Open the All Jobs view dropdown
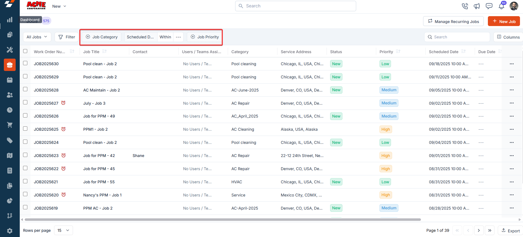Screen dimensions: 523x237 [x=37, y=37]
